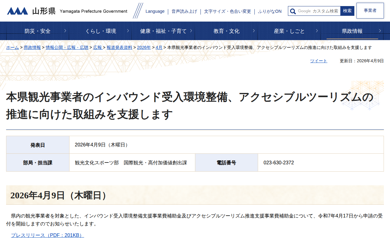Open the 防災・安全 menu

(x=37, y=31)
